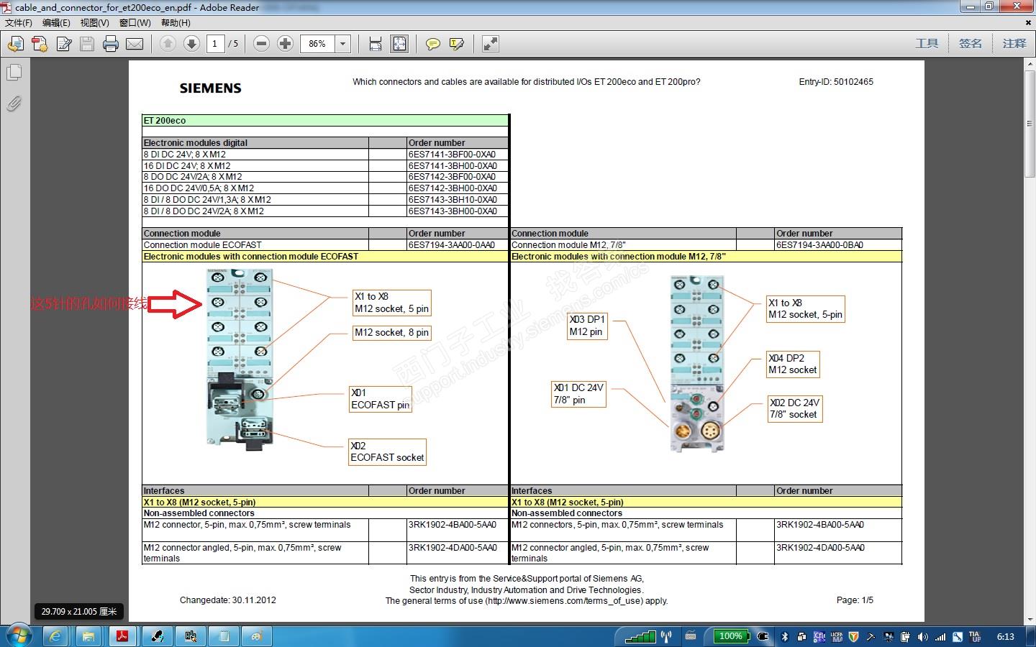This screenshot has width=1036, height=647.
Task: Open the Windows Start menu
Action: (x=18, y=636)
